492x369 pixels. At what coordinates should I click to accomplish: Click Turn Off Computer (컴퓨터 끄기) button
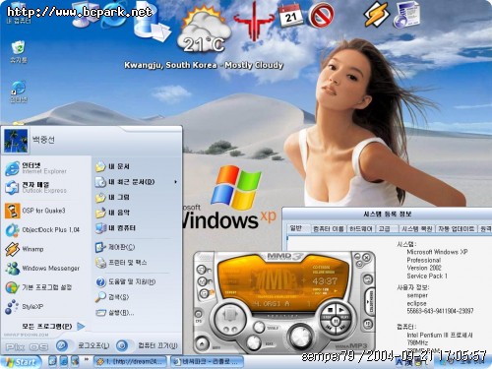tap(147, 345)
